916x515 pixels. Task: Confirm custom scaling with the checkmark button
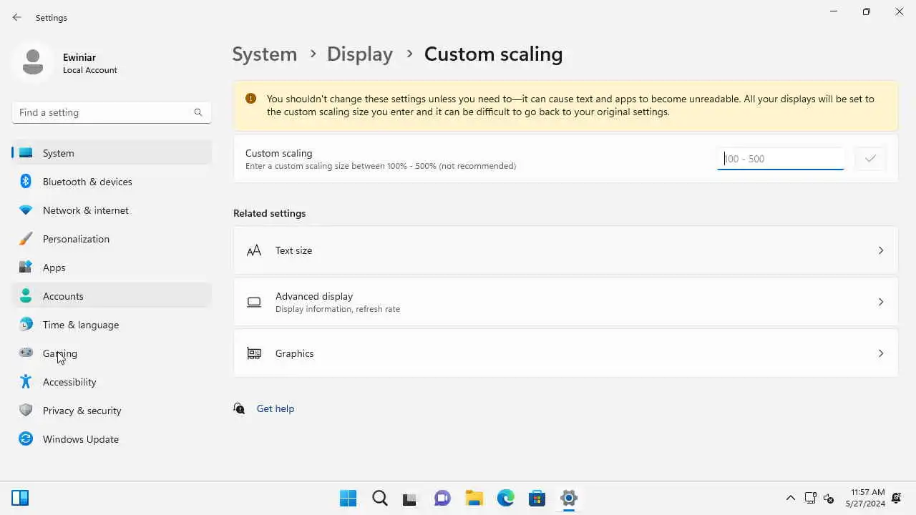pos(870,159)
